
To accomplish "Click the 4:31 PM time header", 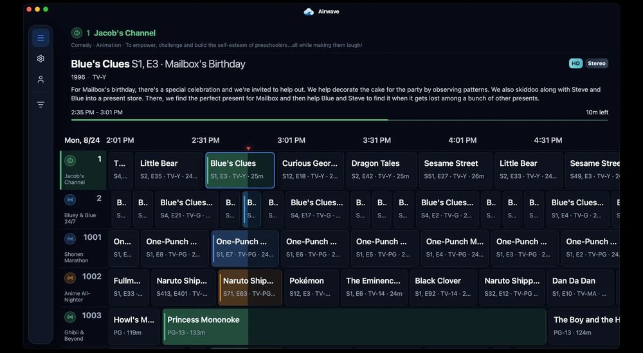I will [x=548, y=140].
